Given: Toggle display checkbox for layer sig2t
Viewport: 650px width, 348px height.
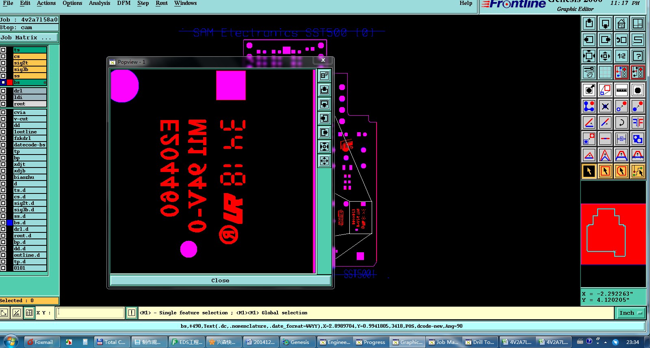Looking at the screenshot, I should pyautogui.click(x=3, y=63).
